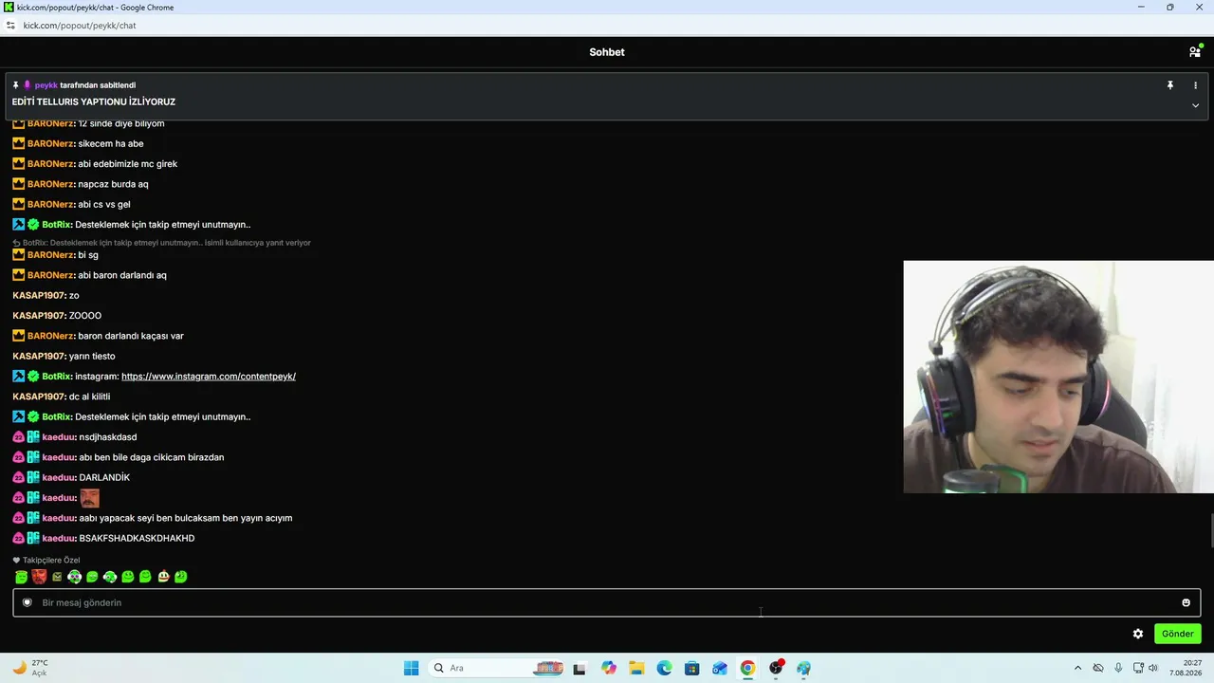Image resolution: width=1214 pixels, height=683 pixels.
Task: Open Microsoft Store from taskbar
Action: tap(691, 668)
